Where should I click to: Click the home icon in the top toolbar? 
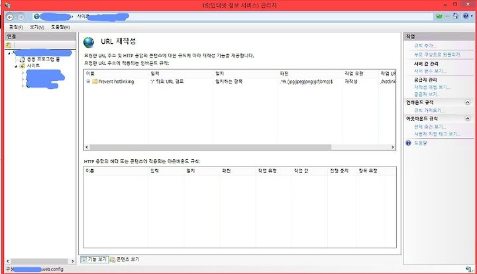click(455, 16)
